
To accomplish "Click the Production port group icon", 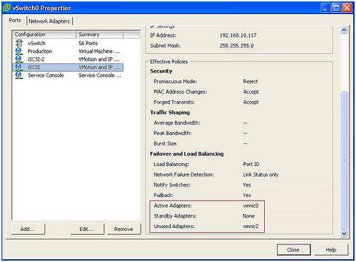I will coord(19,51).
